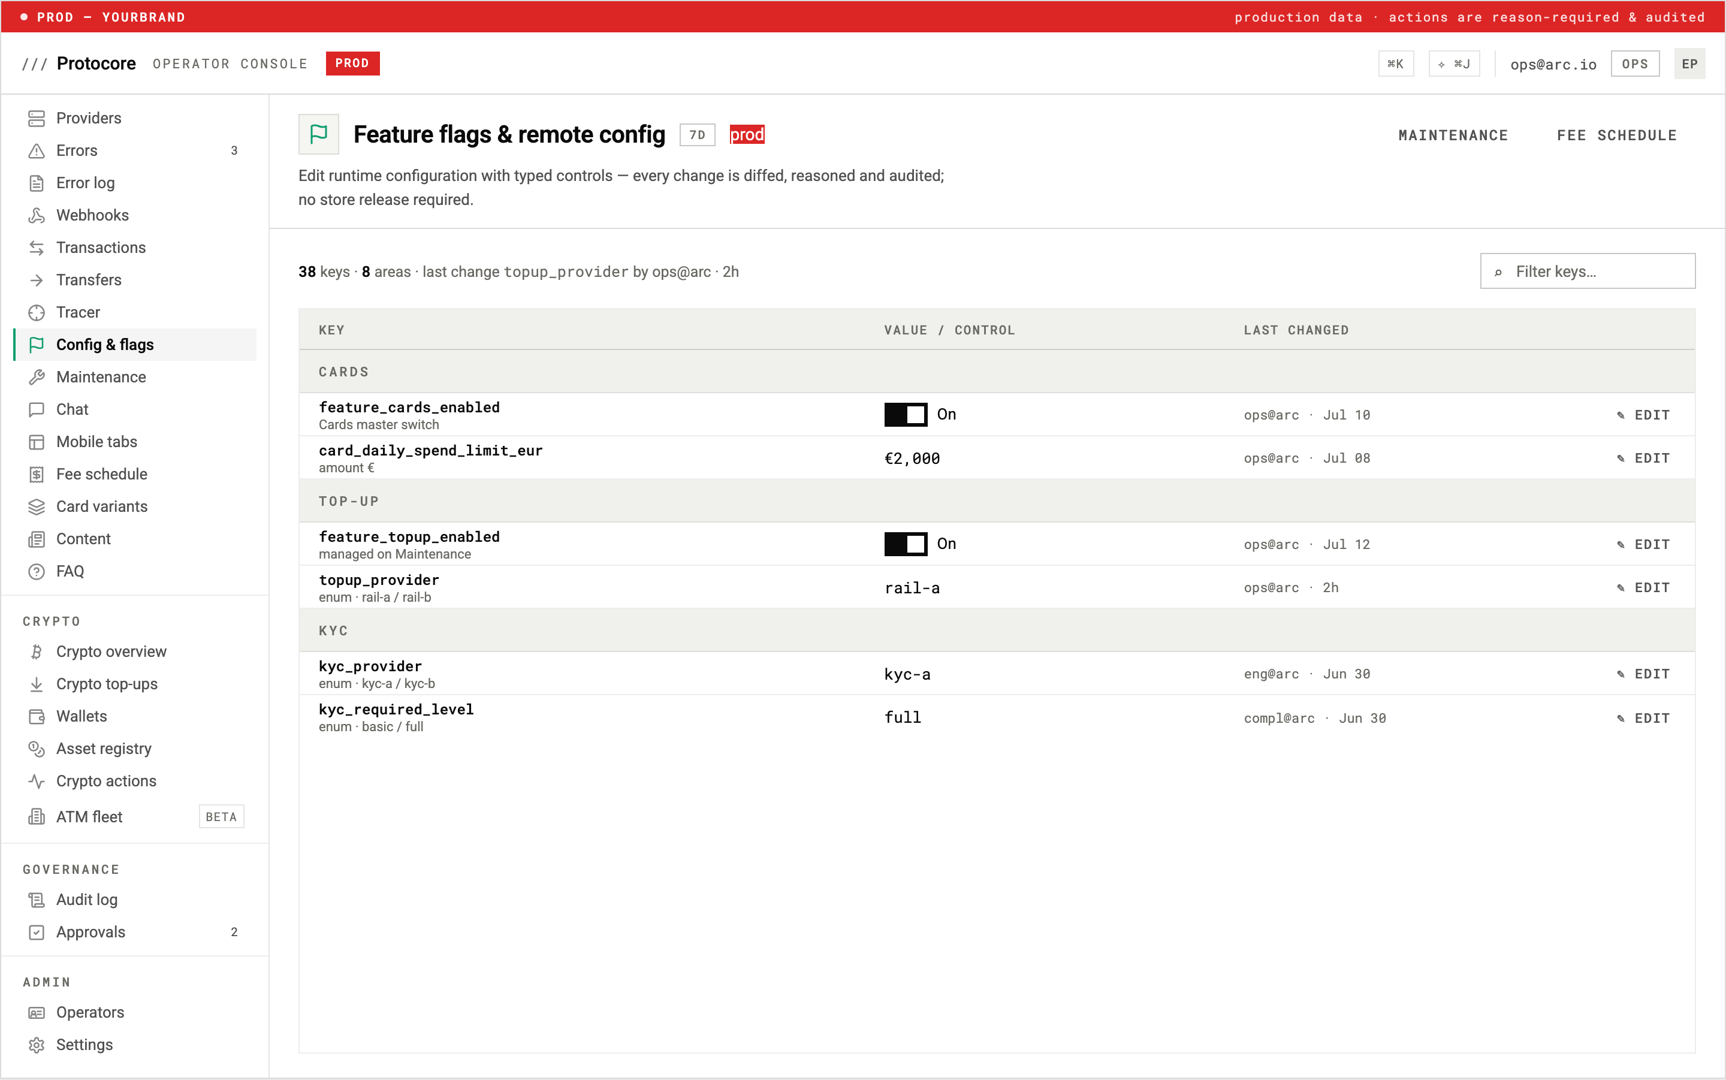Viewport: 1726px width, 1080px height.
Task: Edit the card_daily_spend_limit_eur row
Action: (1643, 458)
